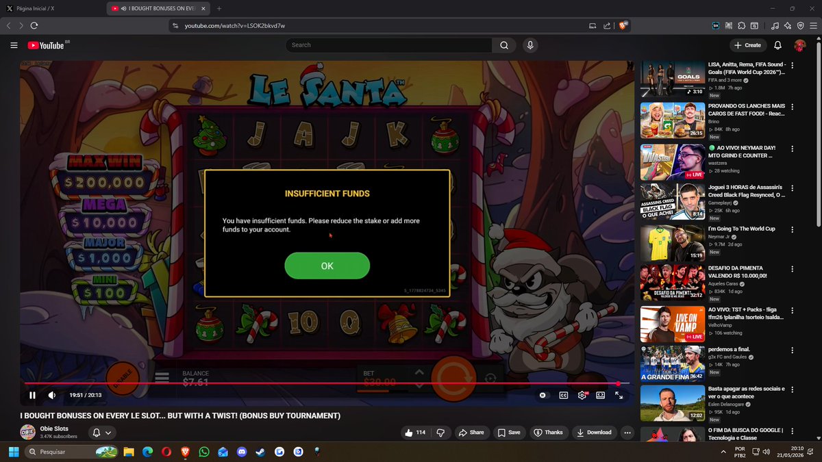Enter fullscreen mode on video

coord(619,395)
